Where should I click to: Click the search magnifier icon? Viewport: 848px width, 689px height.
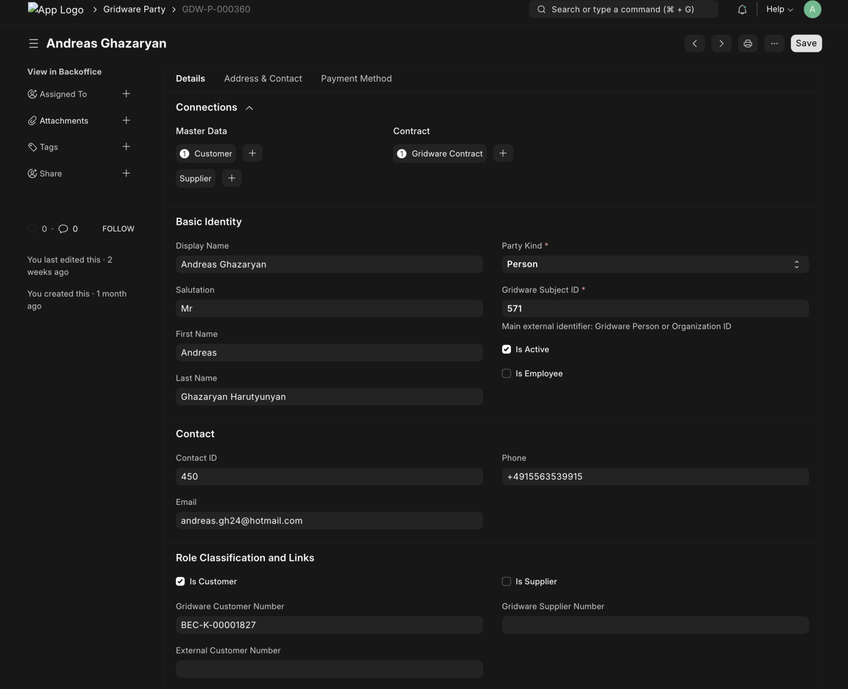pos(541,9)
